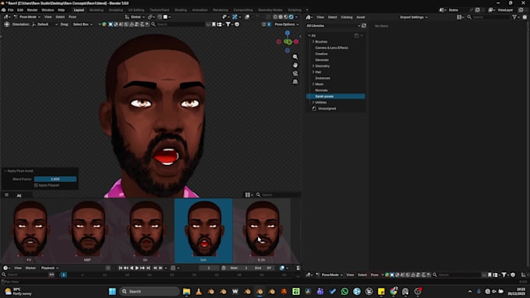Switch perspective/orthographic grid gizmo

(x=295, y=82)
